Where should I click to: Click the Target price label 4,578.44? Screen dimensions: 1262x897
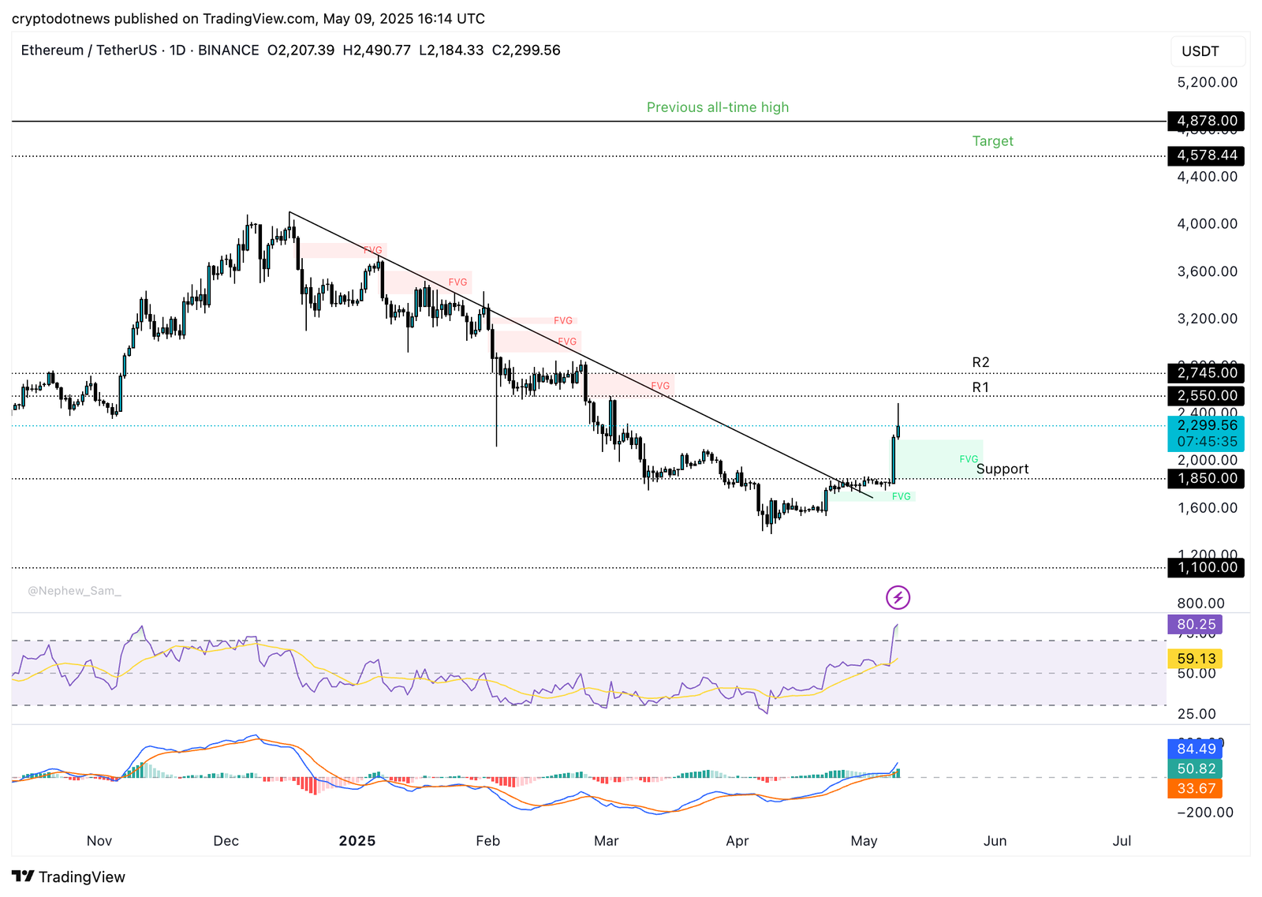[1204, 156]
